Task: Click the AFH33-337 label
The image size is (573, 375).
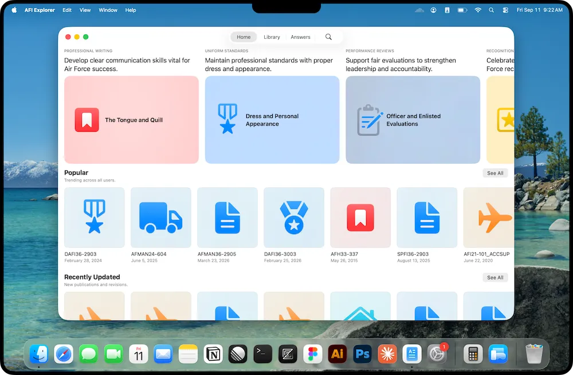Action: pyautogui.click(x=344, y=254)
